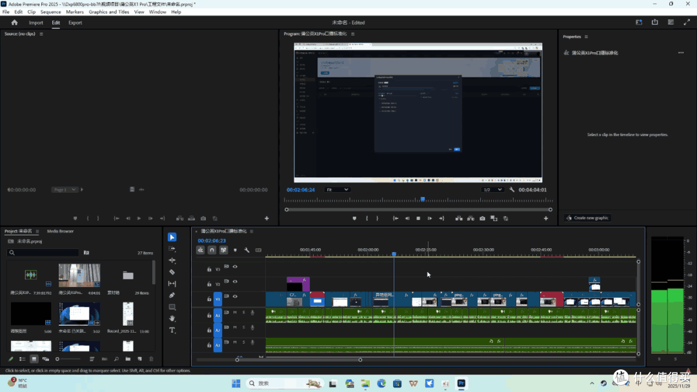Viewport: 697px width, 392px height.
Task: Click the project panel search field
Action: (x=43, y=253)
